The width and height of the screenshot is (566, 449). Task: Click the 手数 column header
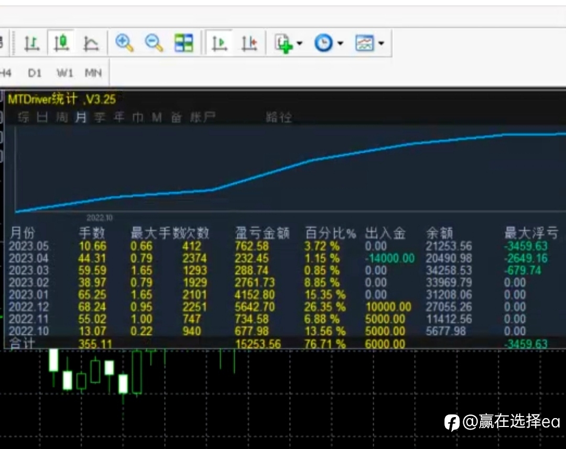92,233
